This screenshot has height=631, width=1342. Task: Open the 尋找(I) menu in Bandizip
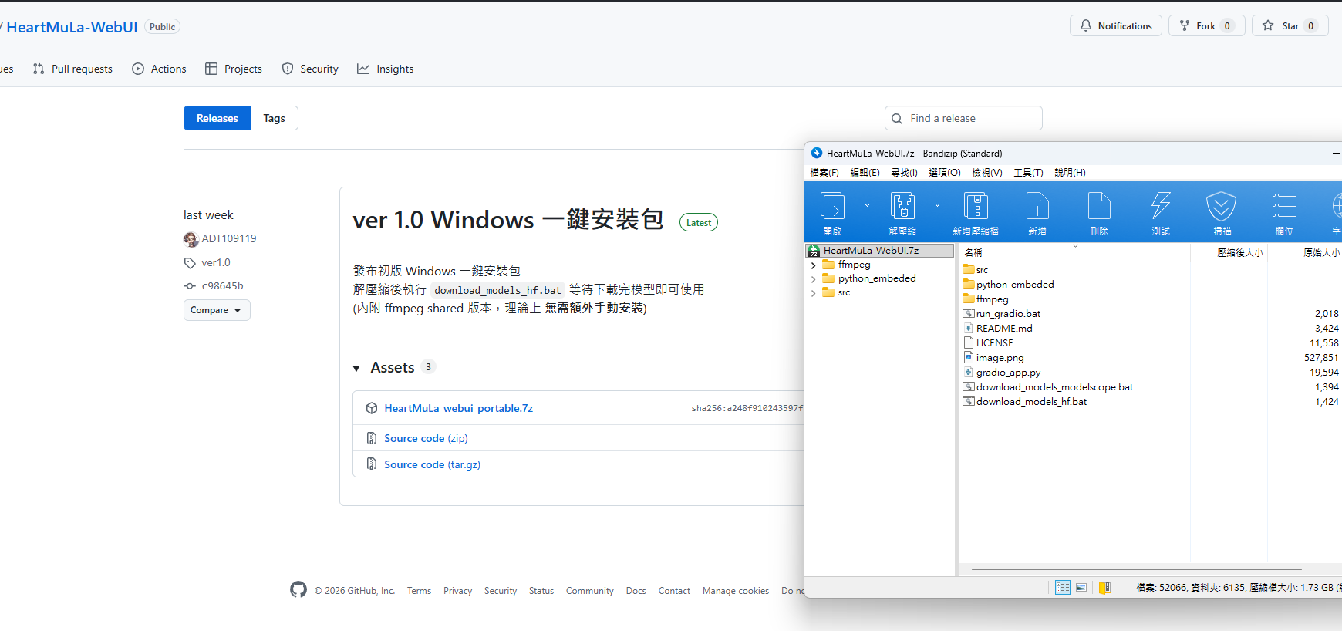904,173
